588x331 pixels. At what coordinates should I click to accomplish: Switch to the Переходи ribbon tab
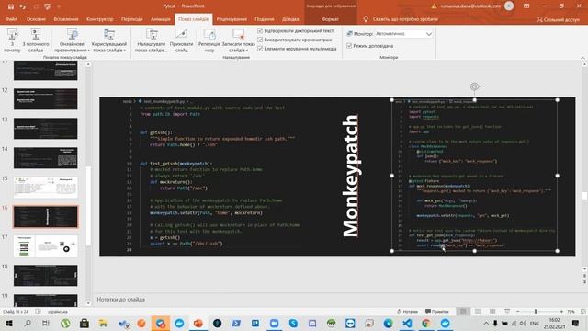pos(132,19)
